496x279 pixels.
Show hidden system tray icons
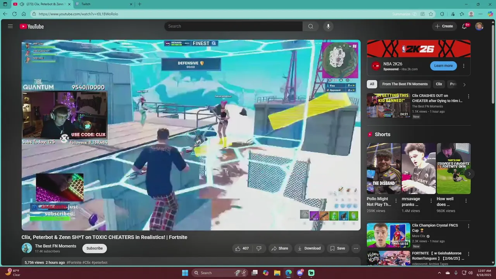439,273
